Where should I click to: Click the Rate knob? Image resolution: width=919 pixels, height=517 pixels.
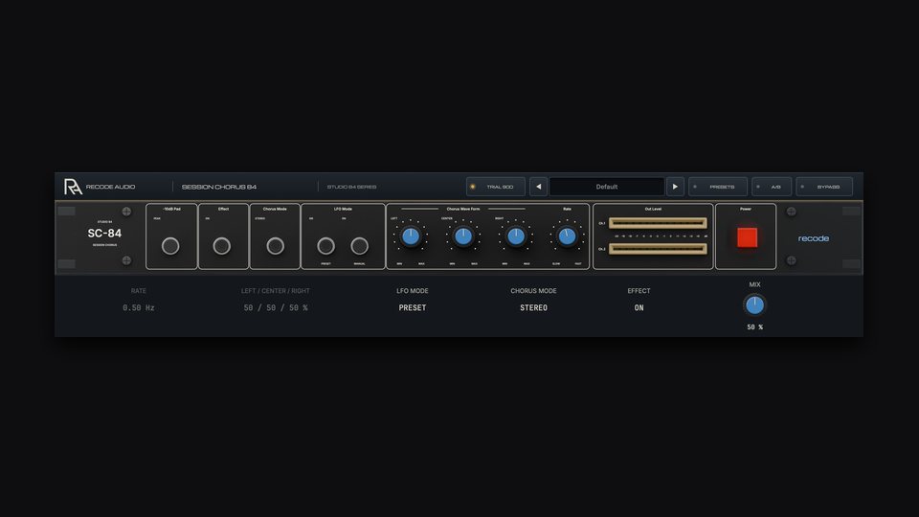pos(567,236)
